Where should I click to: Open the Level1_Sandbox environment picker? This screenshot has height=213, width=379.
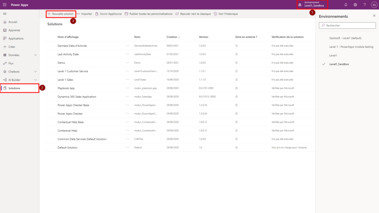[x=312, y=4]
